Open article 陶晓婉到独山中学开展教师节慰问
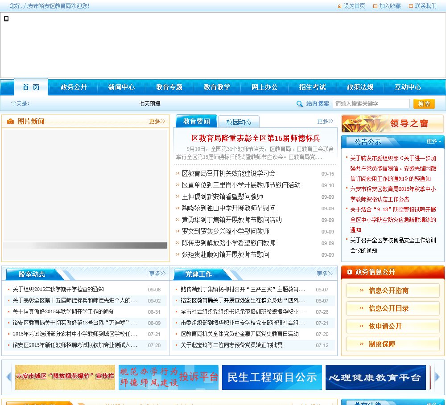Viewport: 446px width, 405px height. (228, 209)
